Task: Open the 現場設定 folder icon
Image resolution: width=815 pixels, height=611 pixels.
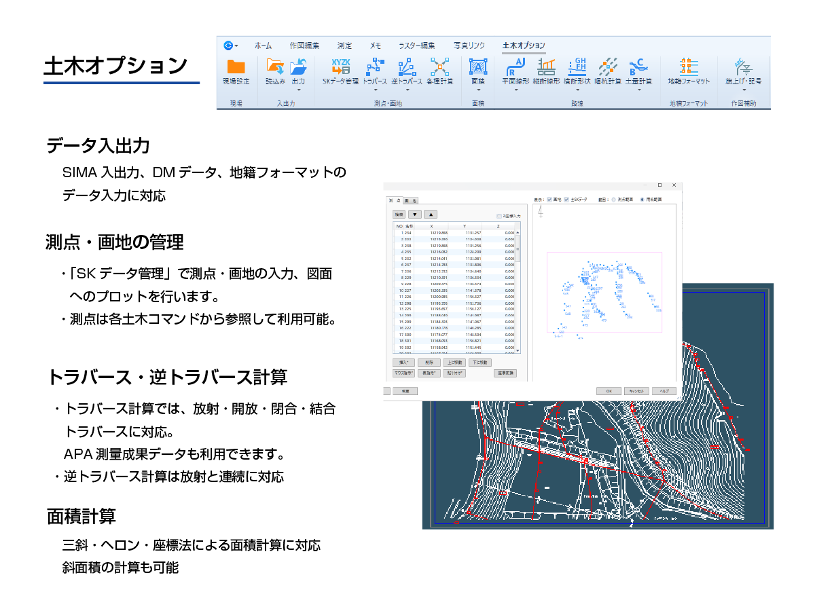Action: coord(236,67)
